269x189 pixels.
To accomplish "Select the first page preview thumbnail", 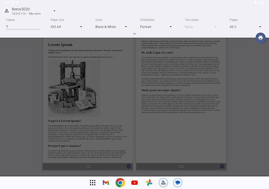I will 88,103.
